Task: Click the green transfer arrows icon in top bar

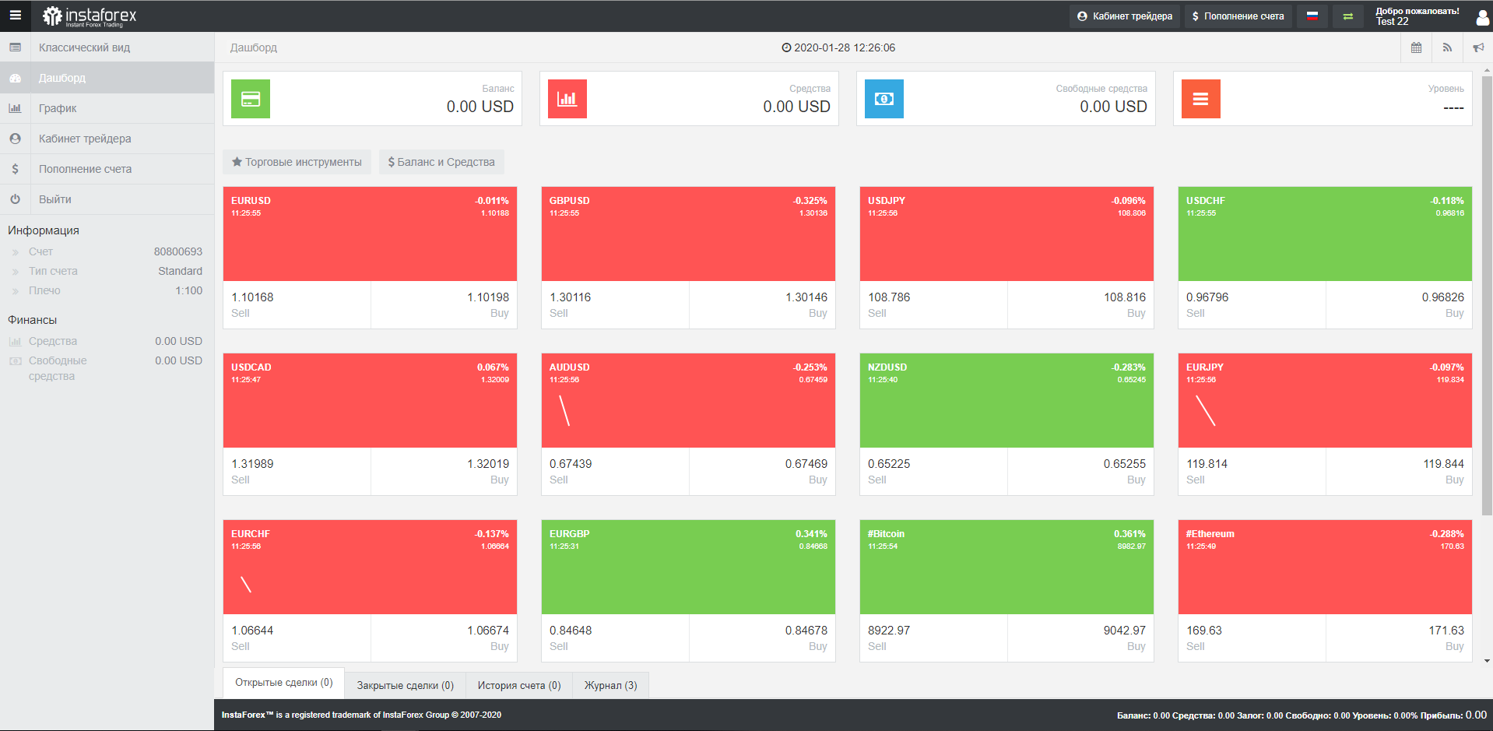Action: 1347,16
